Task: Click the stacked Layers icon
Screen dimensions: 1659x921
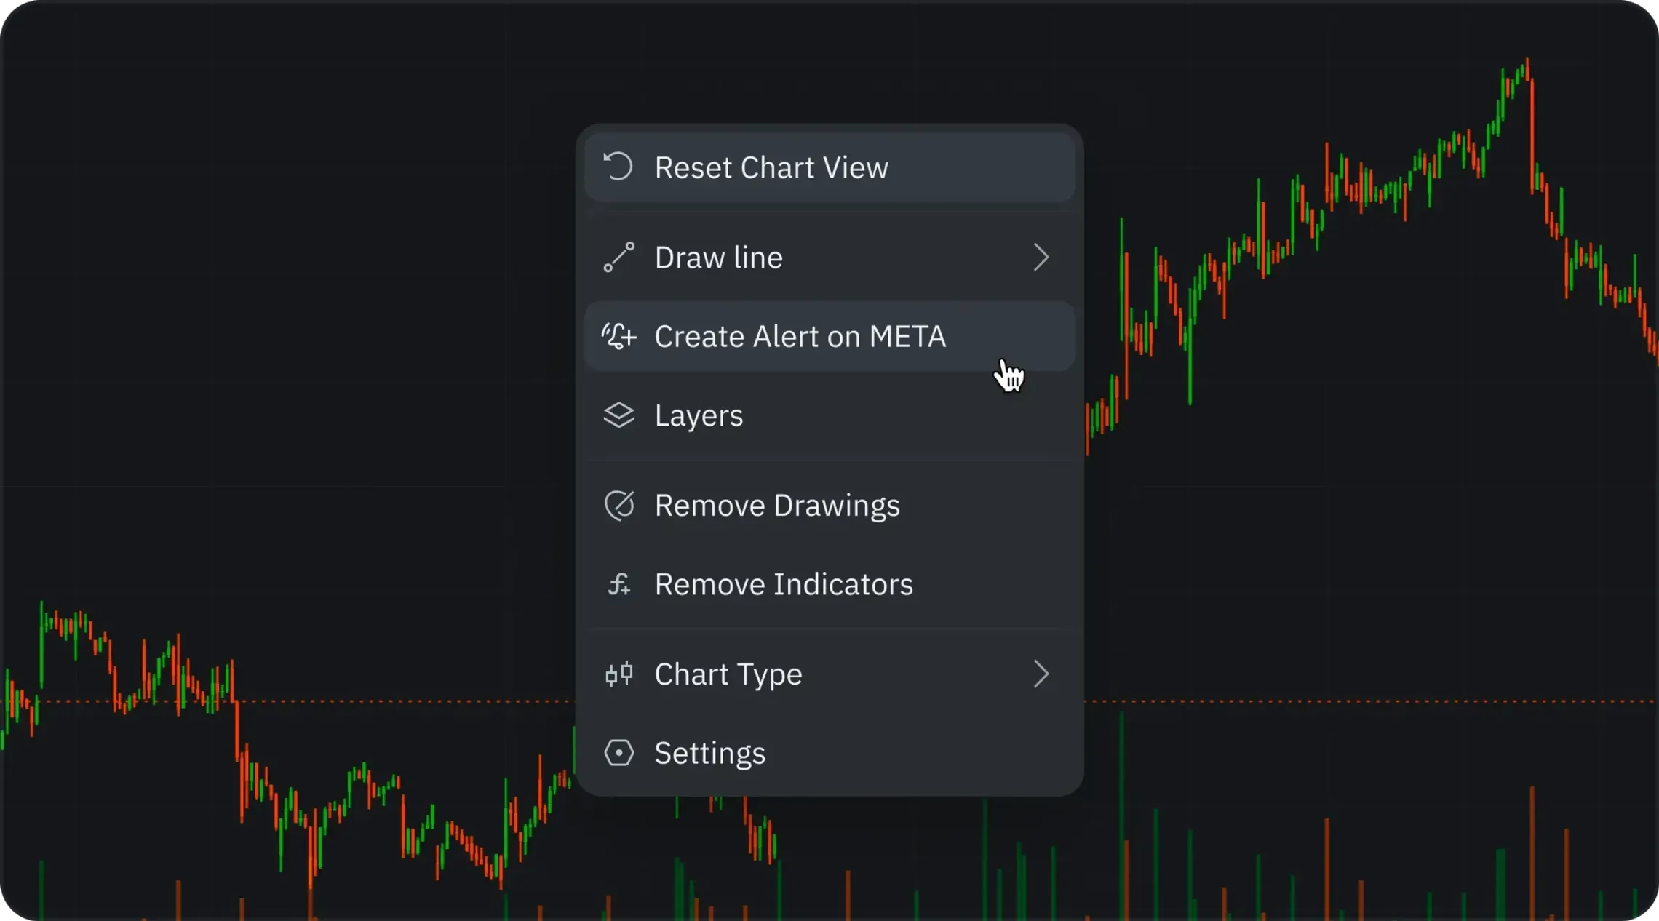Action: [x=618, y=415]
